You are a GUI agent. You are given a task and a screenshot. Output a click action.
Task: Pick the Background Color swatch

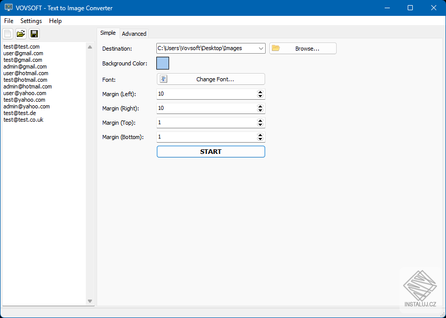(x=162, y=63)
